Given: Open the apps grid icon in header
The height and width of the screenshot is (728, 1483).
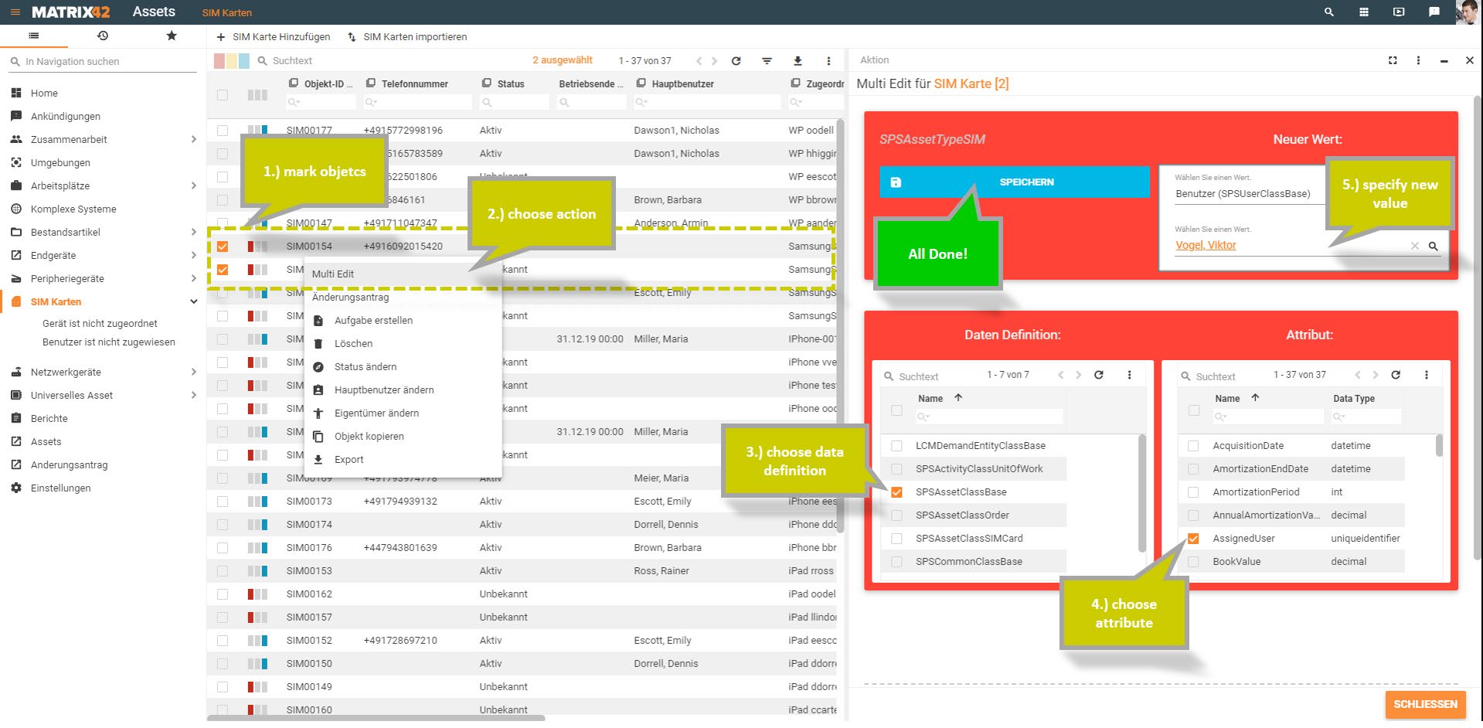Looking at the screenshot, I should [x=1364, y=12].
